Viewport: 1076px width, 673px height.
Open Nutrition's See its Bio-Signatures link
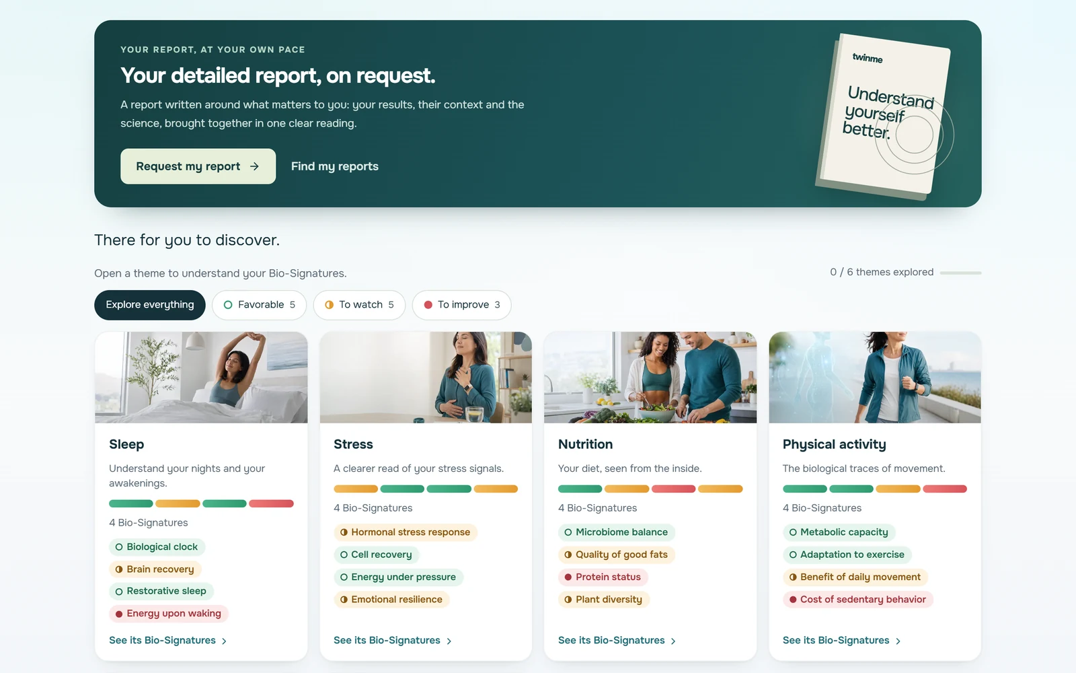tap(617, 641)
